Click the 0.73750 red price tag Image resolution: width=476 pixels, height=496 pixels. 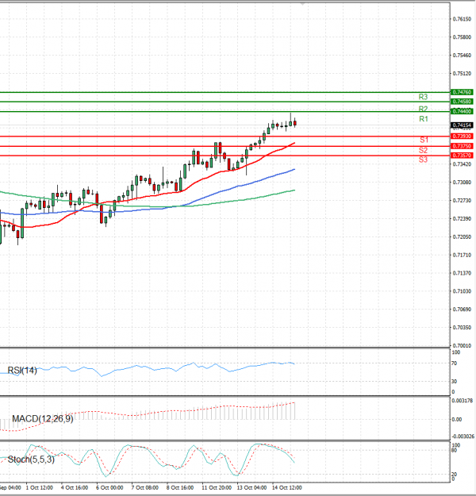[x=462, y=146]
